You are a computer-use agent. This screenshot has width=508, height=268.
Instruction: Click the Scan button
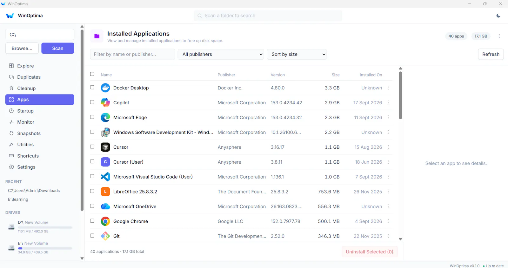pyautogui.click(x=58, y=48)
